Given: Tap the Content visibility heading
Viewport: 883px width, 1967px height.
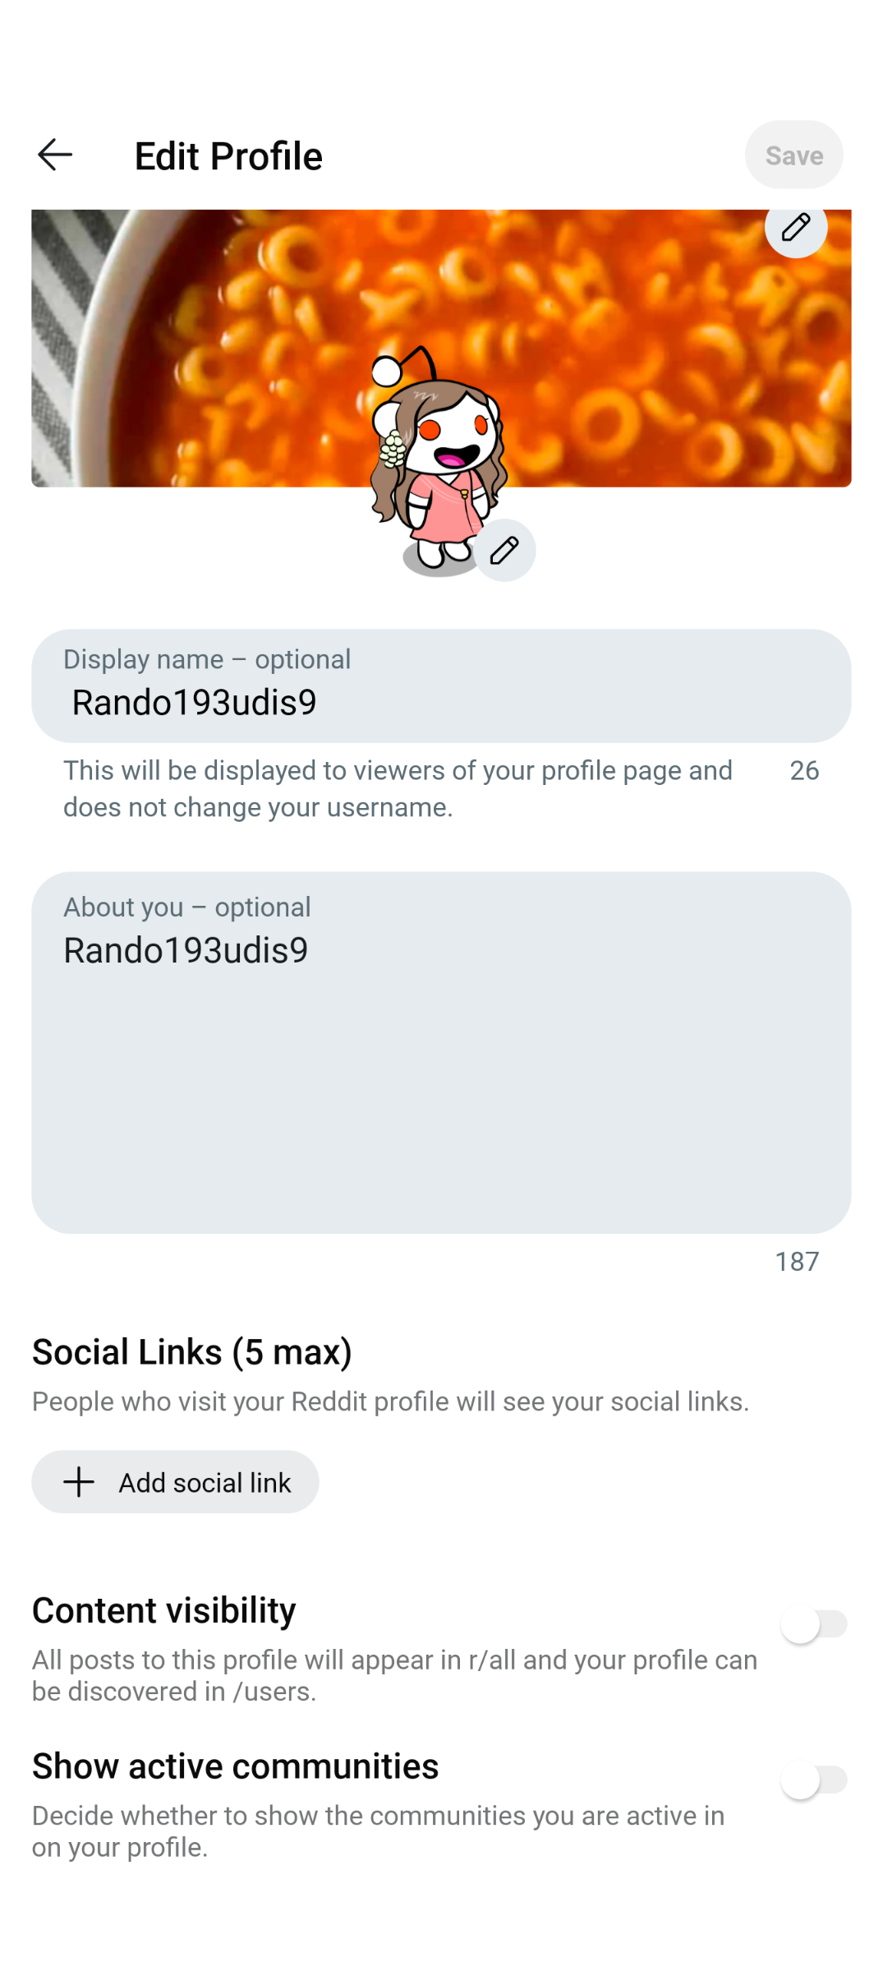Looking at the screenshot, I should (164, 1610).
